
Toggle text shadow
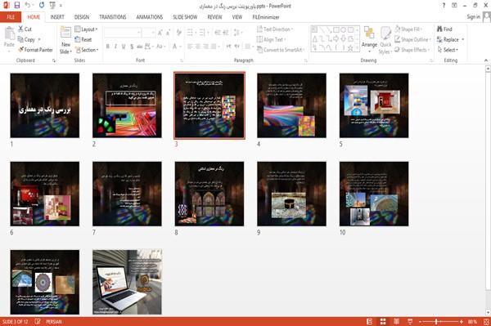(132, 47)
